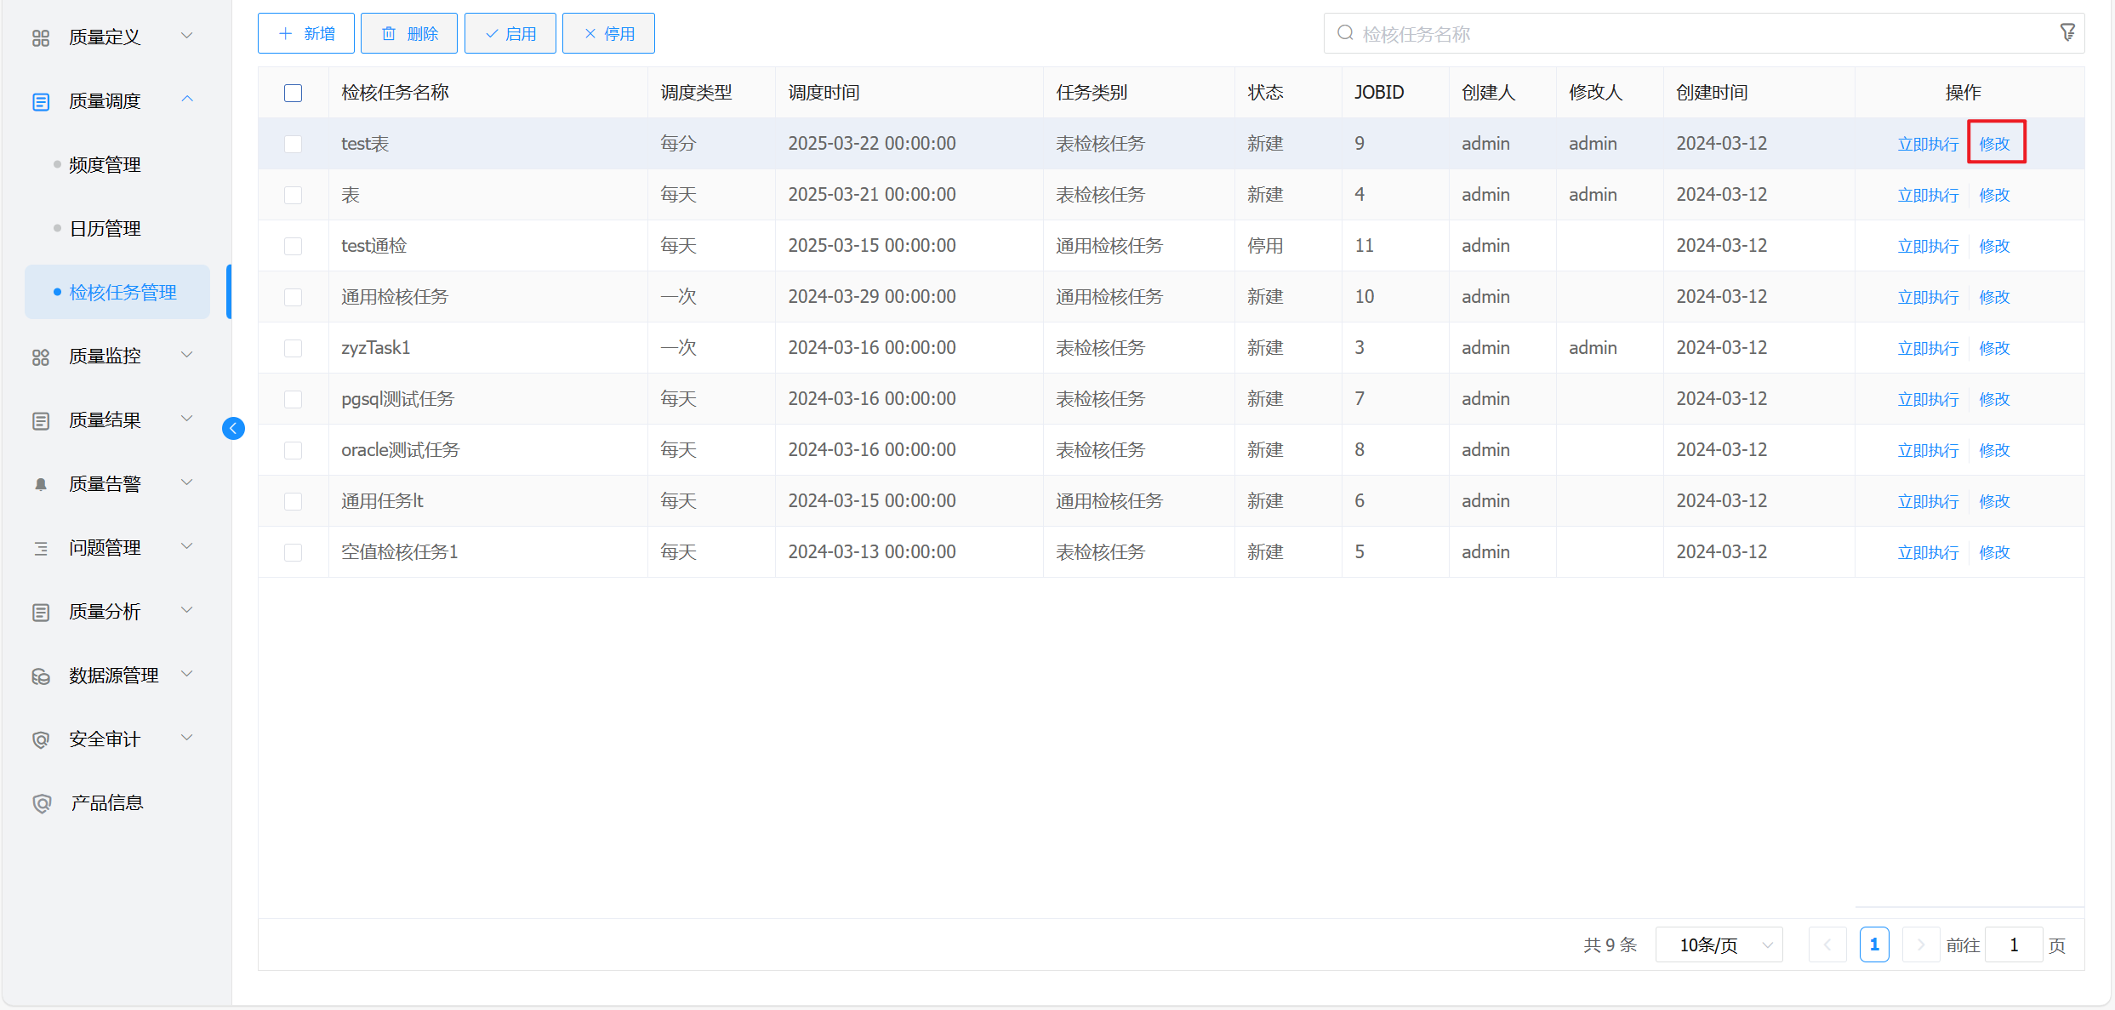This screenshot has width=2115, height=1010.
Task: Click the 问题管理 list icon
Action: pos(41,548)
